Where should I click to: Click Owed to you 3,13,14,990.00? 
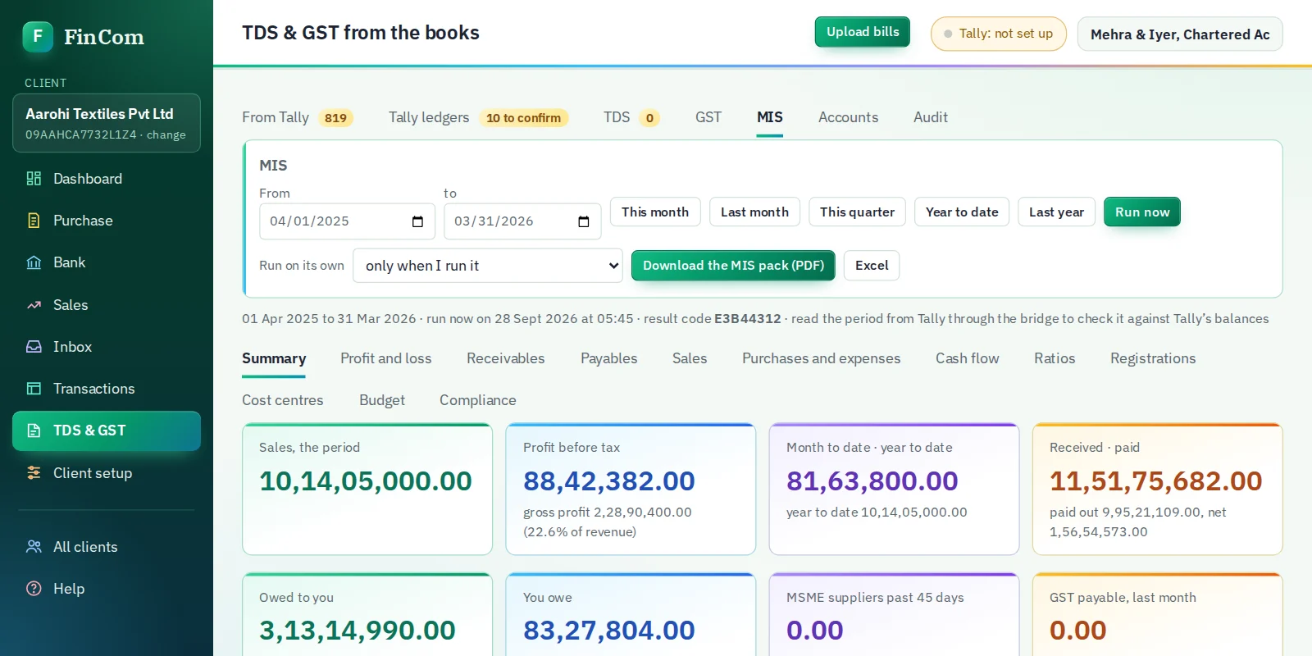tap(358, 631)
